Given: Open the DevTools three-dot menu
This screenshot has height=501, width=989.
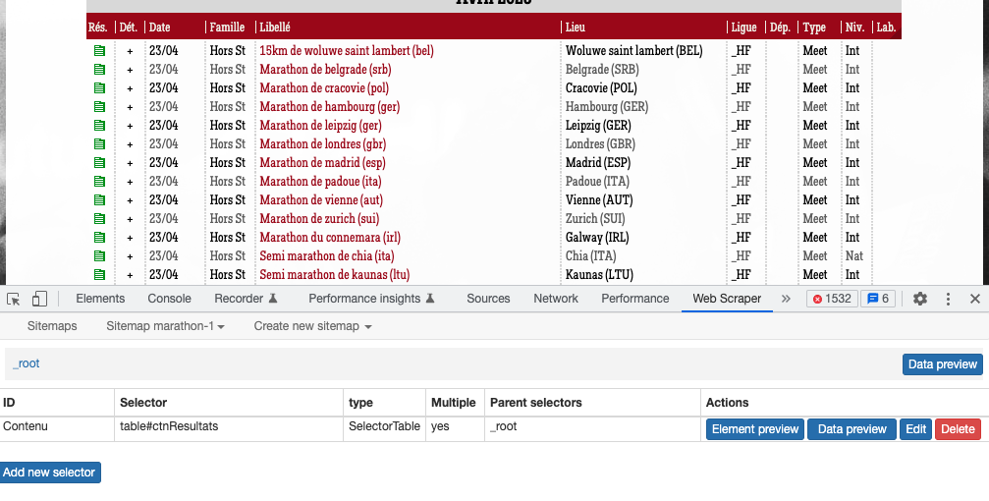Looking at the screenshot, I should coord(948,299).
